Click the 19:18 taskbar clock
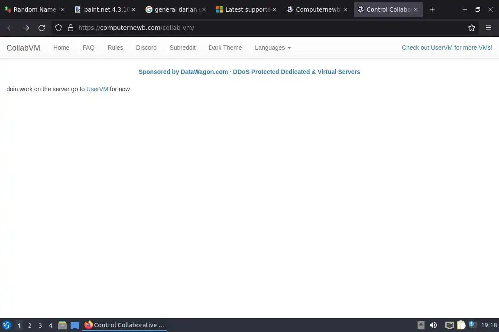Viewport: 499px width, 332px height. (x=489, y=326)
